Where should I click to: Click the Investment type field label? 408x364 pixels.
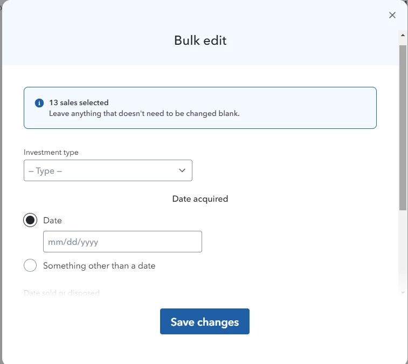click(51, 152)
